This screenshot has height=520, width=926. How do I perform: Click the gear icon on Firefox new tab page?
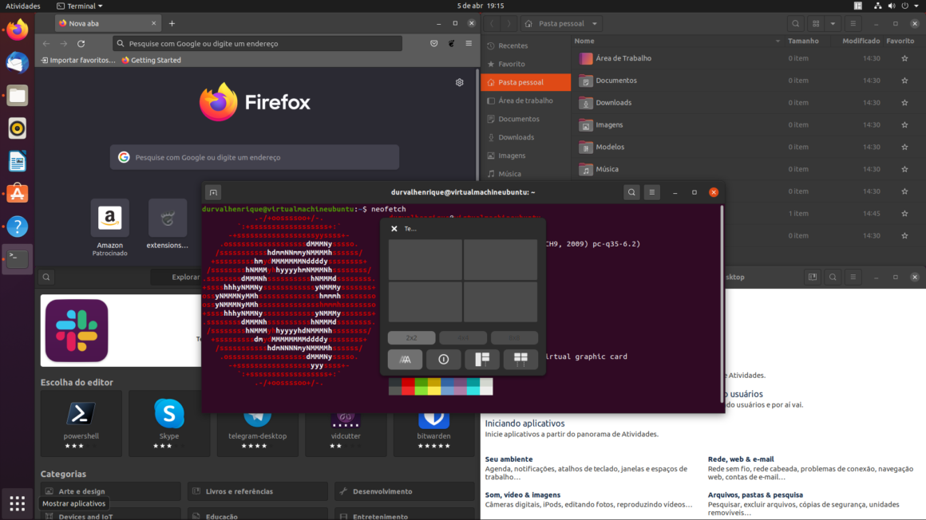click(459, 82)
